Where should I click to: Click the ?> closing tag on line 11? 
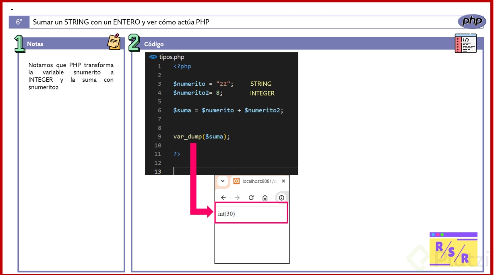click(177, 154)
